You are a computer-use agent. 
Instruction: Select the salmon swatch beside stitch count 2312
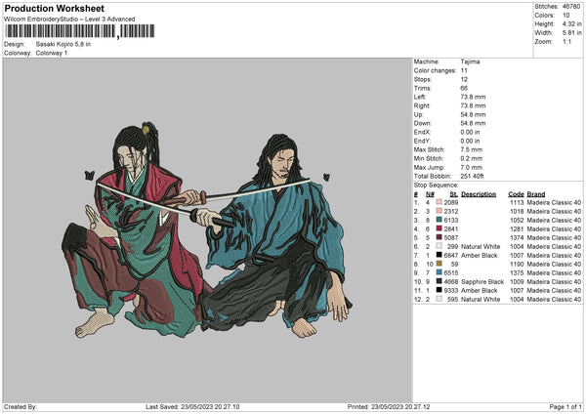pyautogui.click(x=439, y=211)
